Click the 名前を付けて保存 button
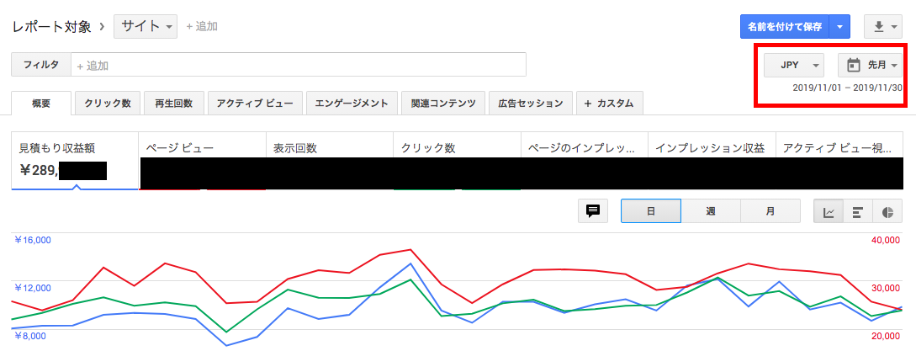 point(784,27)
